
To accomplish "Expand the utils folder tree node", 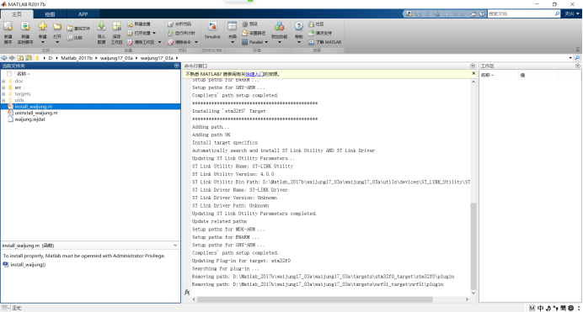I will 3,100.
